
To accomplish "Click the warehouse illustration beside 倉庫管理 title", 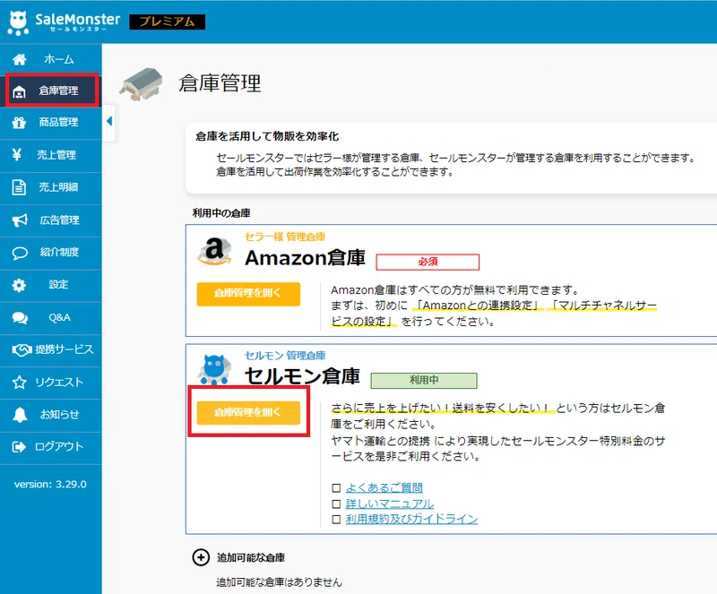I will 142,84.
